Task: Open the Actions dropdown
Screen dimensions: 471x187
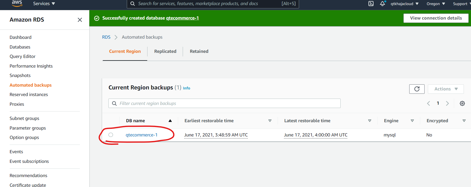Action: pyautogui.click(x=445, y=89)
